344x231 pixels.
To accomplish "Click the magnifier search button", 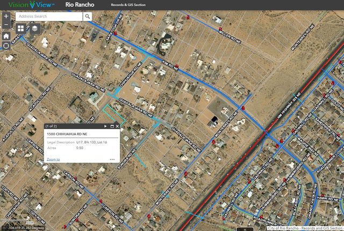I will (88, 17).
